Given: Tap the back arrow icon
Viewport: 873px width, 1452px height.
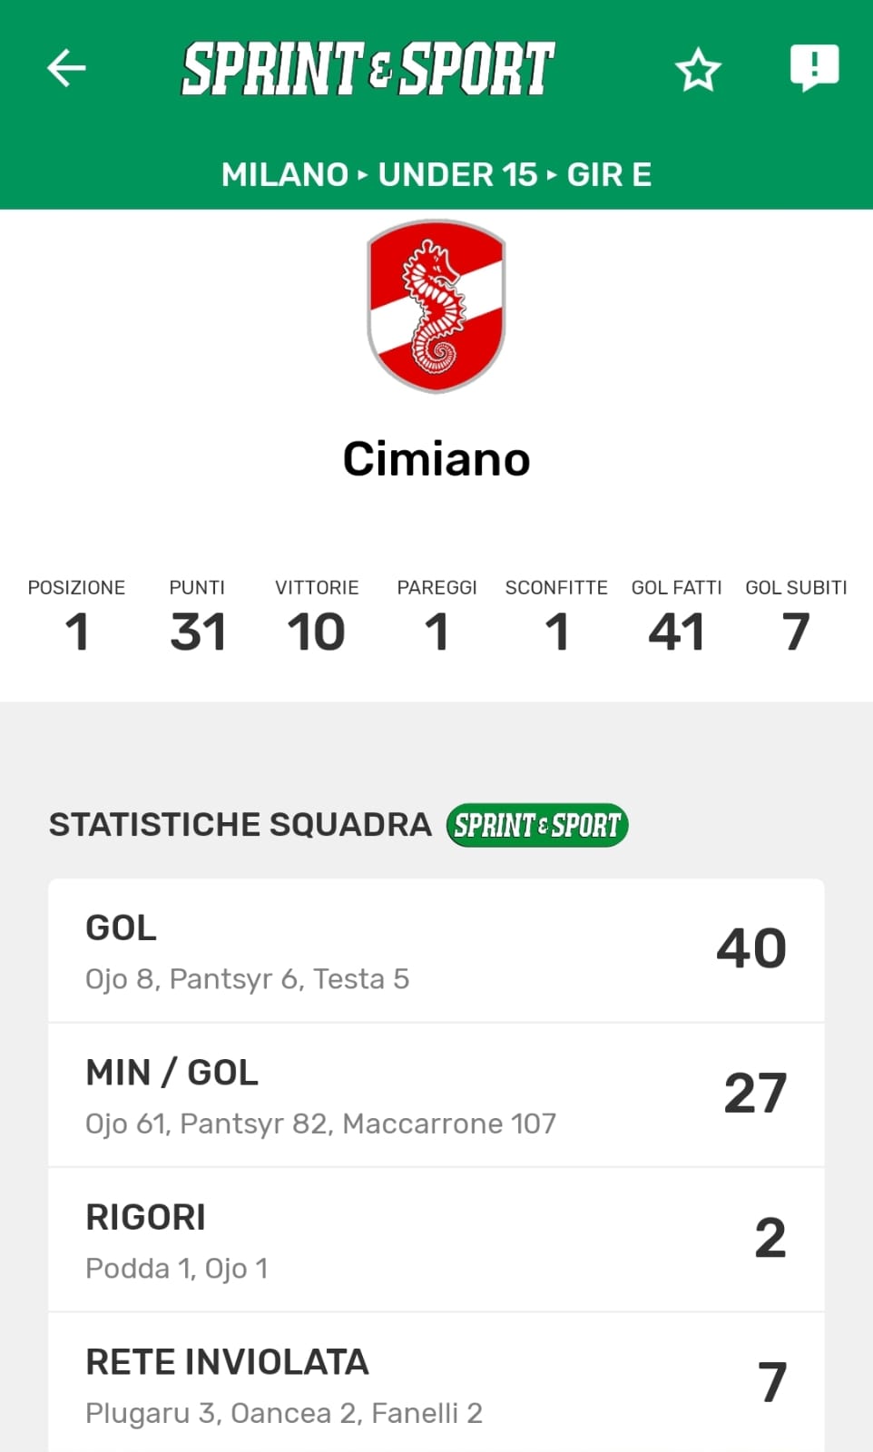Looking at the screenshot, I should click(x=66, y=68).
